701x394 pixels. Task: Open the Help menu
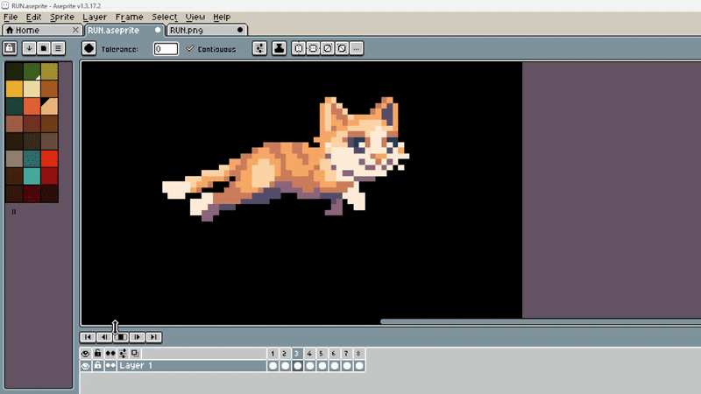coord(222,17)
